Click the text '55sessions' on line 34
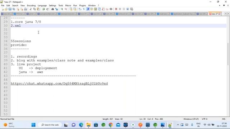Screen dimensions: 230x129 21,41
